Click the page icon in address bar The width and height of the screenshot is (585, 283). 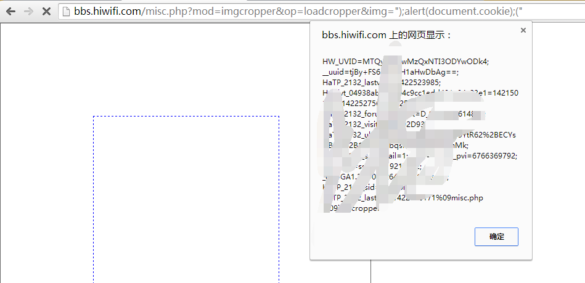coord(66,12)
